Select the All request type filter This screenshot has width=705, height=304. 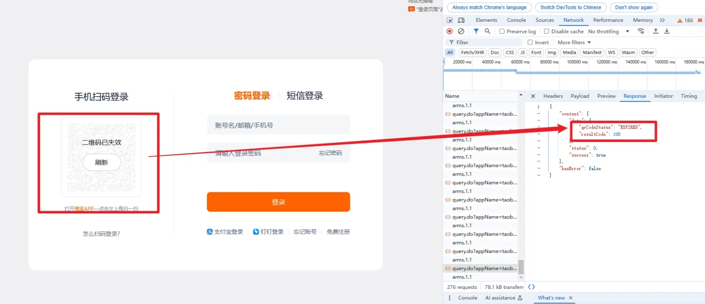pos(450,52)
